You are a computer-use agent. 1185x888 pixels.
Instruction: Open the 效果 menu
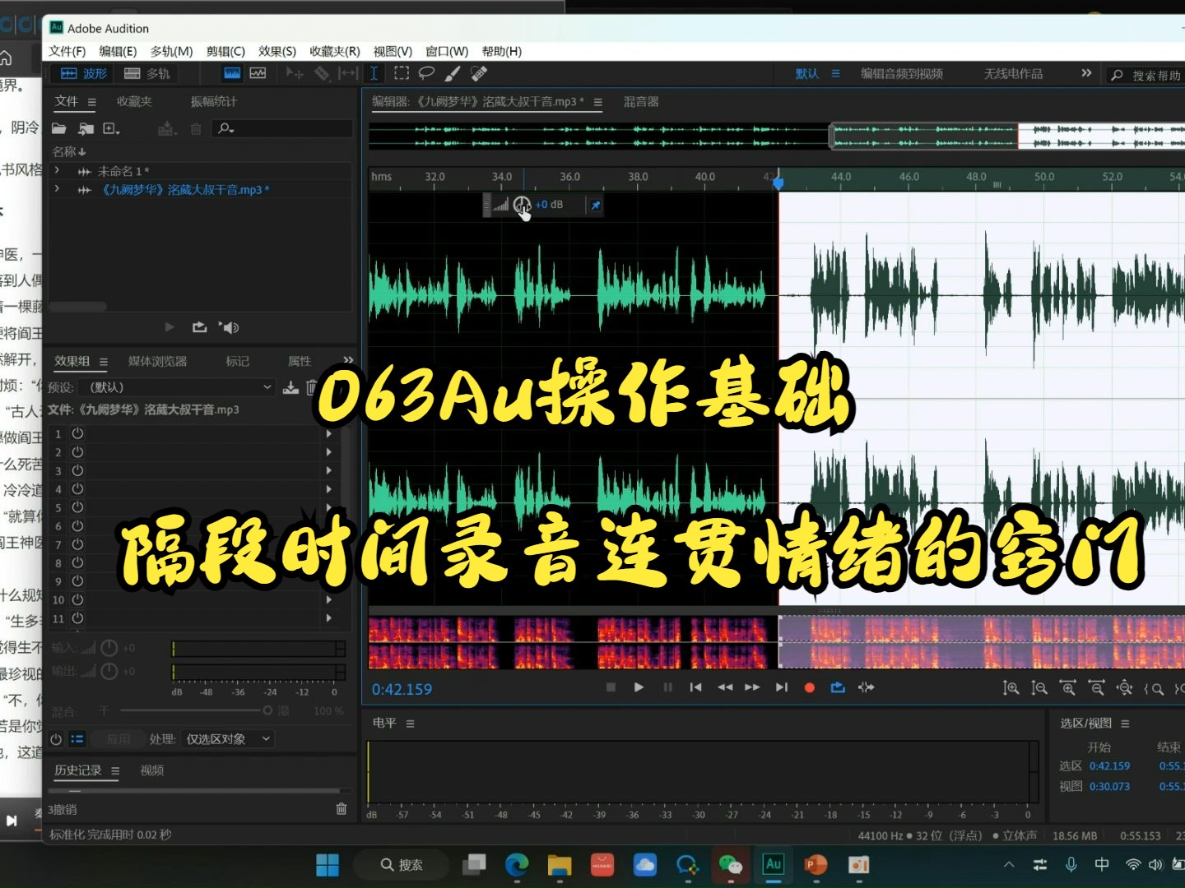tap(276, 51)
